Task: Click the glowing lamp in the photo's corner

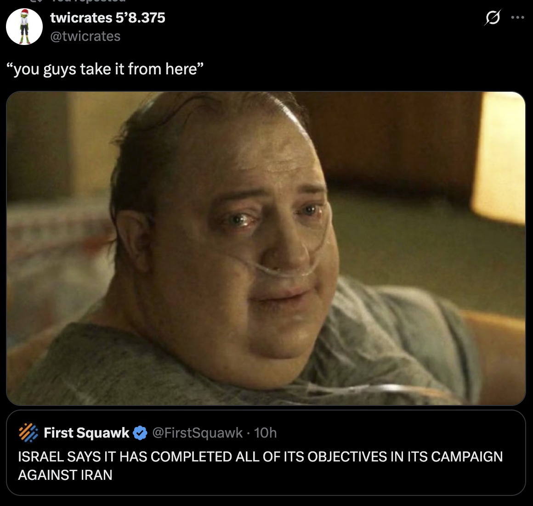Action: coord(498,156)
